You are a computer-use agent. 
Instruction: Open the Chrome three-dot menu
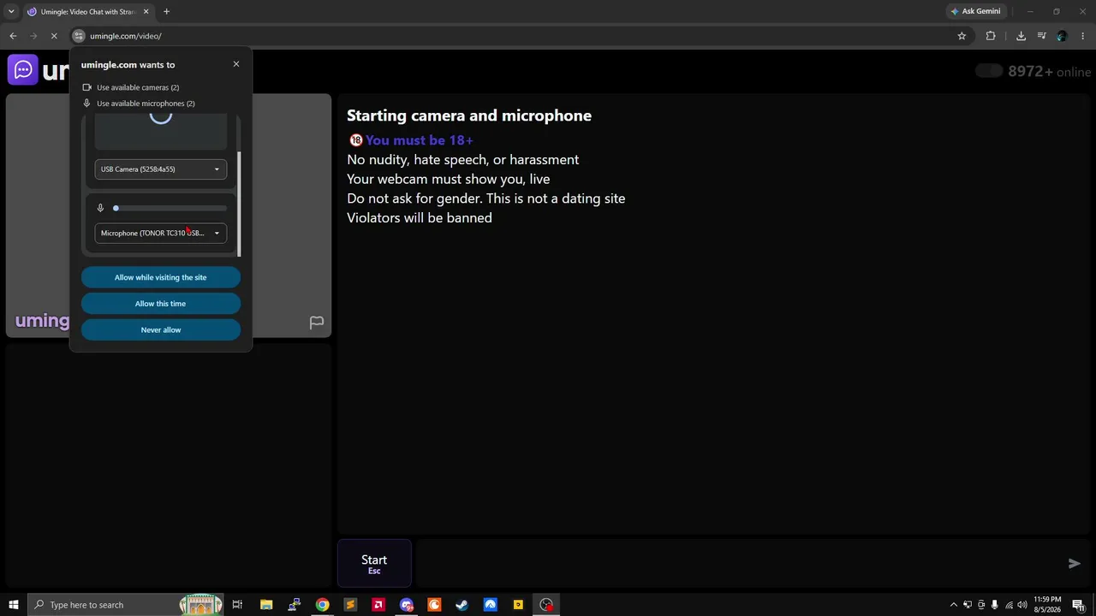click(1083, 36)
